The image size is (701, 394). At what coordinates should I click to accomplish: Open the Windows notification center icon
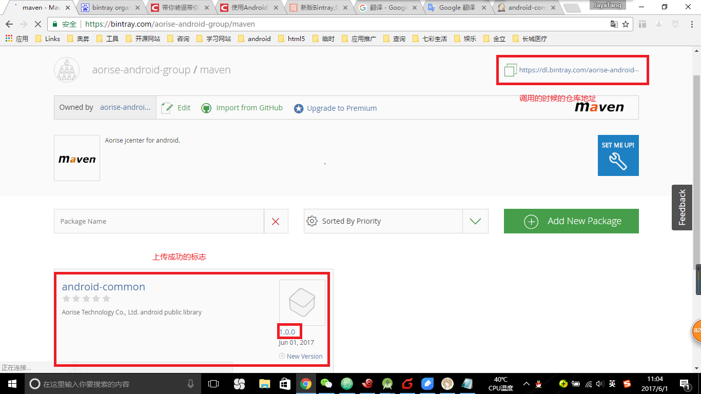tap(685, 384)
